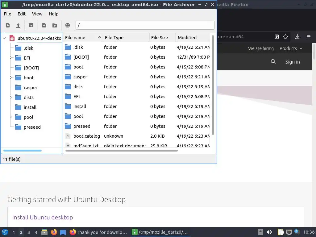This screenshot has width=316, height=237.
Task: Open the Products dropdown on Ubuntu page
Action: click(291, 48)
